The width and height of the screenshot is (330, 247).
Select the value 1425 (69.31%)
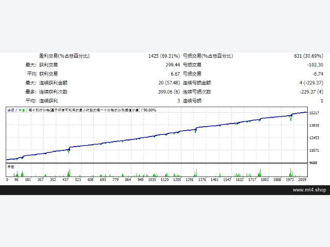tap(164, 56)
